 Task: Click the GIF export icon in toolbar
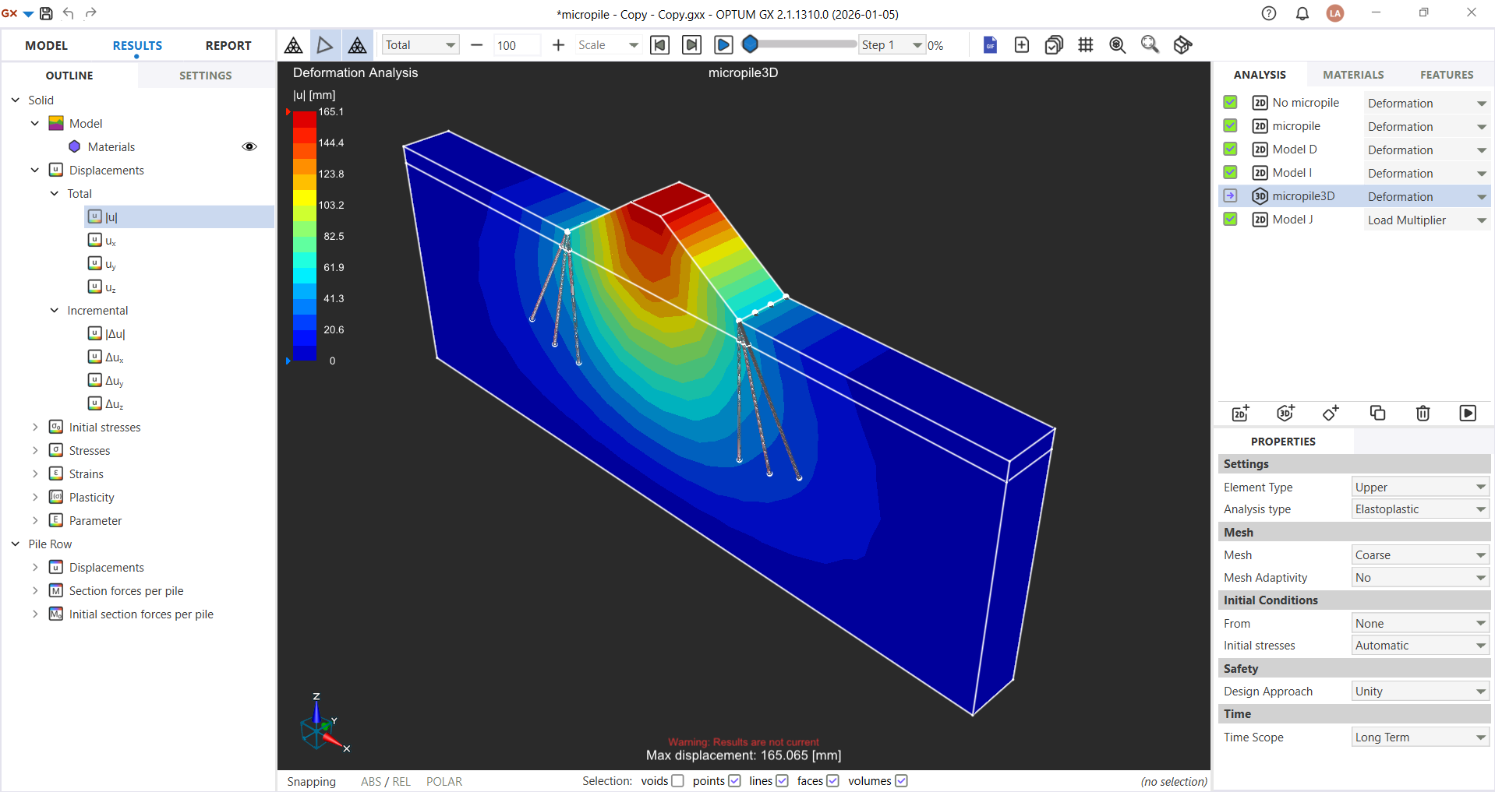(990, 45)
